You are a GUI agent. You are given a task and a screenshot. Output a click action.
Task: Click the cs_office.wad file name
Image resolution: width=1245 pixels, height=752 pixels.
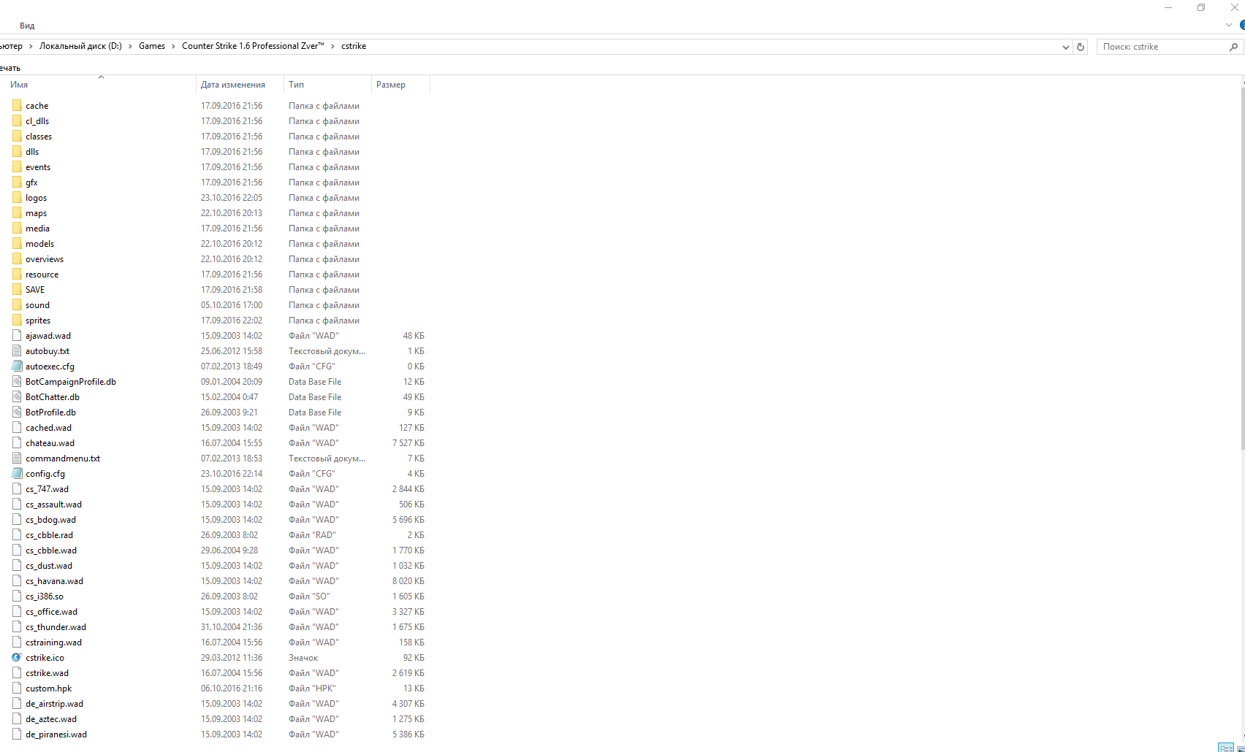click(51, 612)
